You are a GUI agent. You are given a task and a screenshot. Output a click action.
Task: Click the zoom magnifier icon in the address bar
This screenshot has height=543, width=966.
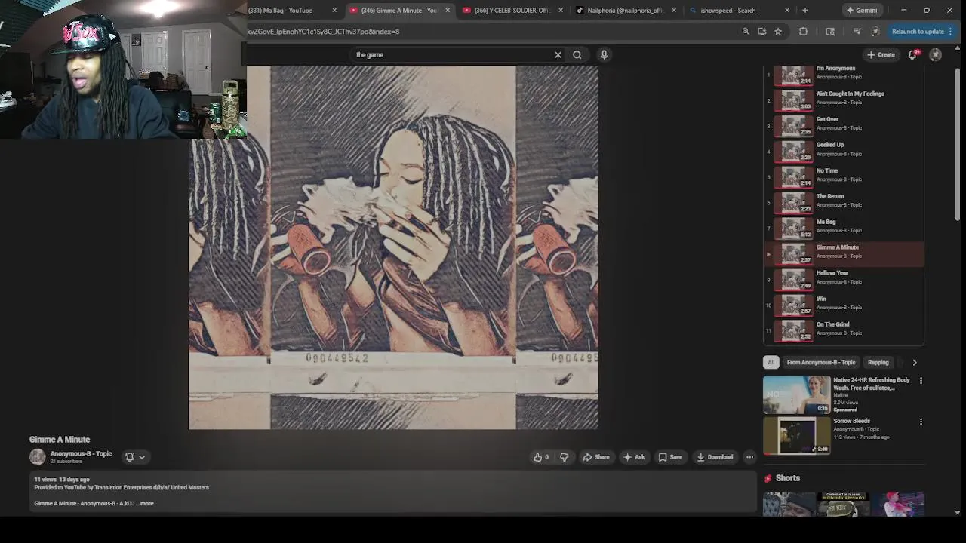pyautogui.click(x=746, y=32)
